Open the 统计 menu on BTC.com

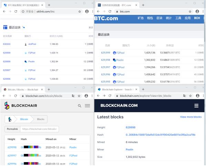pyautogui.click(x=169, y=18)
